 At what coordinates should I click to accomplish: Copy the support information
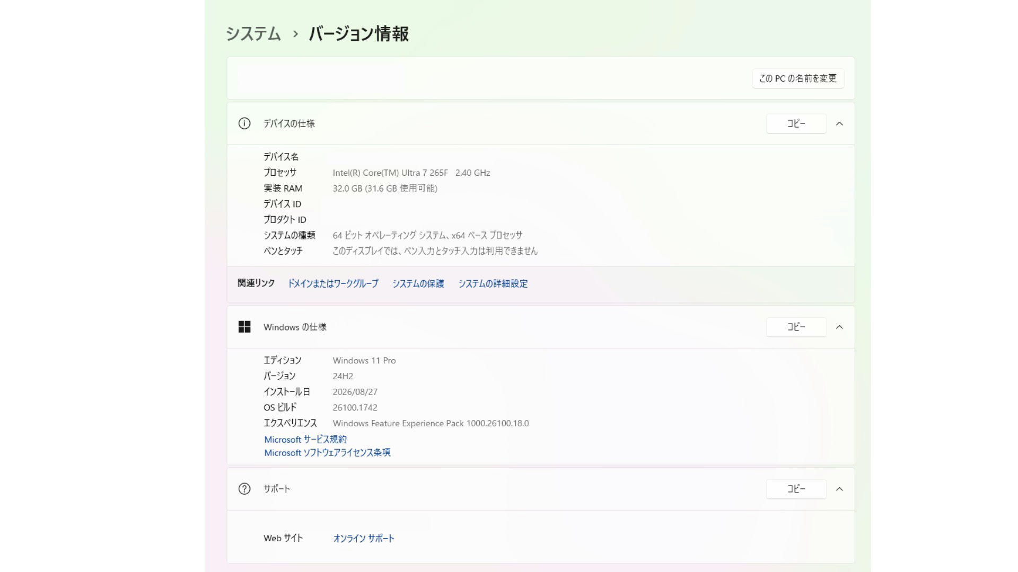[x=796, y=489]
